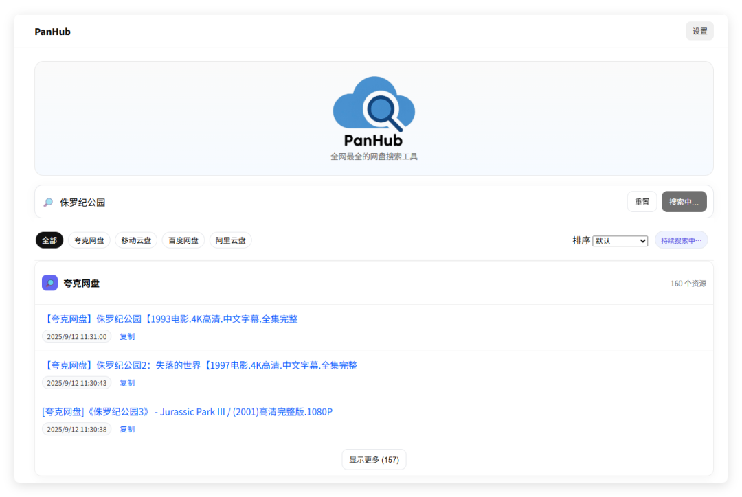Click 显示更多 (157) button
Image resolution: width=742 pixels, height=497 pixels.
[374, 460]
